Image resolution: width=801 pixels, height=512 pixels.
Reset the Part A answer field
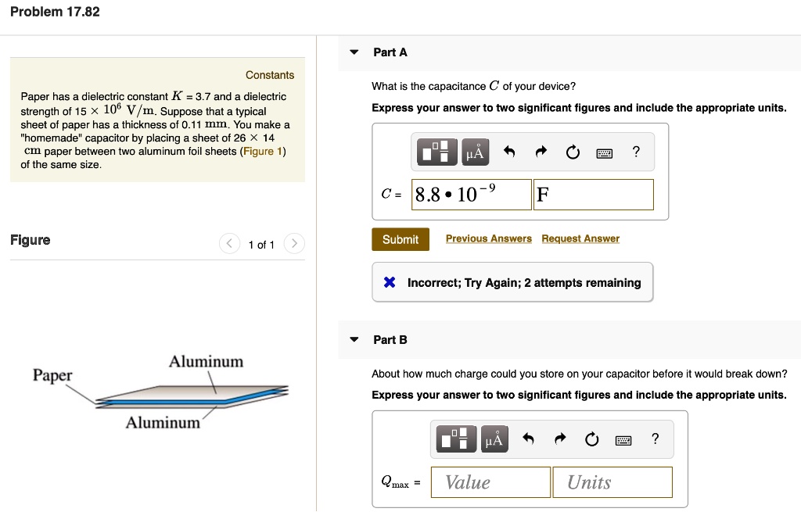pos(572,152)
